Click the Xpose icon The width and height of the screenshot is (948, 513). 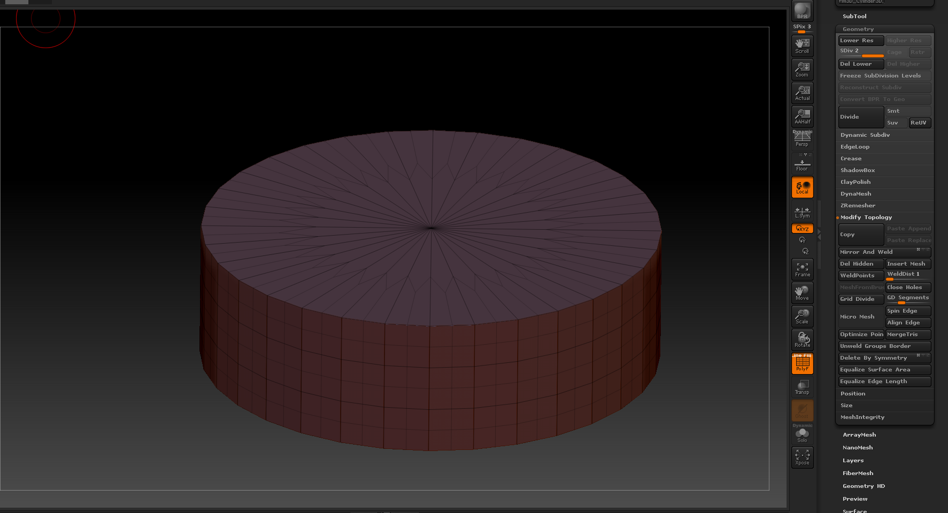(802, 457)
